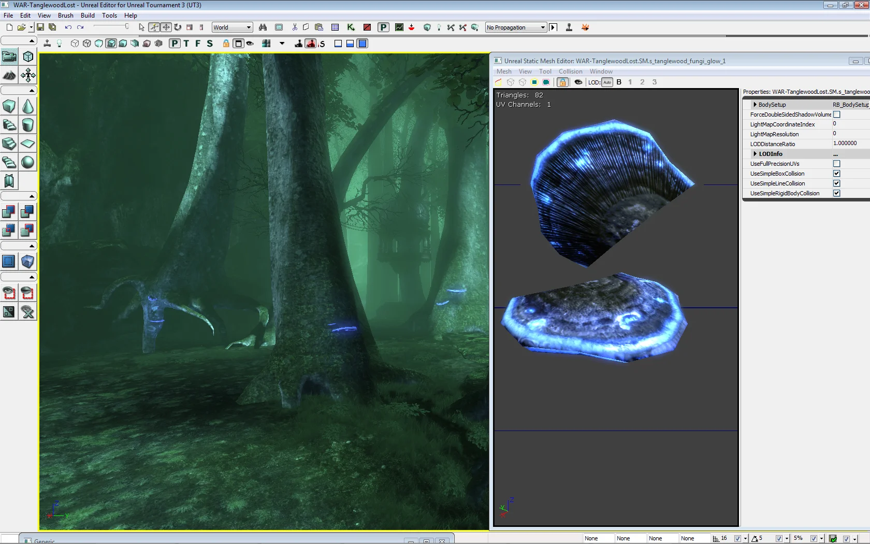Toggle the eye icon in Static Mesh Editor
The width and height of the screenshot is (870, 544).
click(x=578, y=82)
